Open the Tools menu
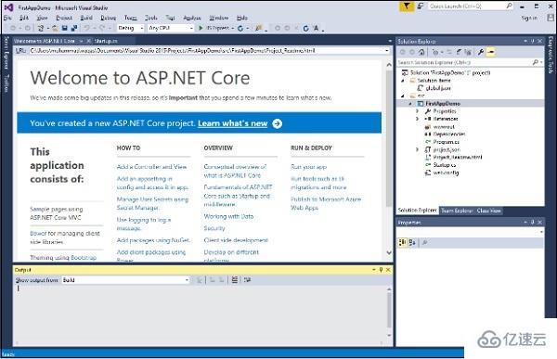The height and width of the screenshot is (359, 557). point(151,18)
